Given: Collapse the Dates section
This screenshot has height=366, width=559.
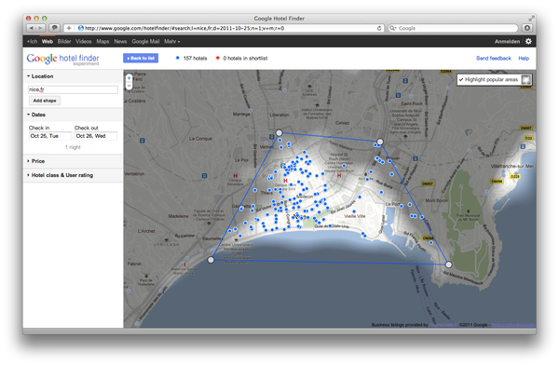Looking at the screenshot, I should pos(36,115).
